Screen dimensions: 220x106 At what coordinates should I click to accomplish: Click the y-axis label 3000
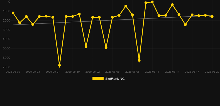click(6, 30)
